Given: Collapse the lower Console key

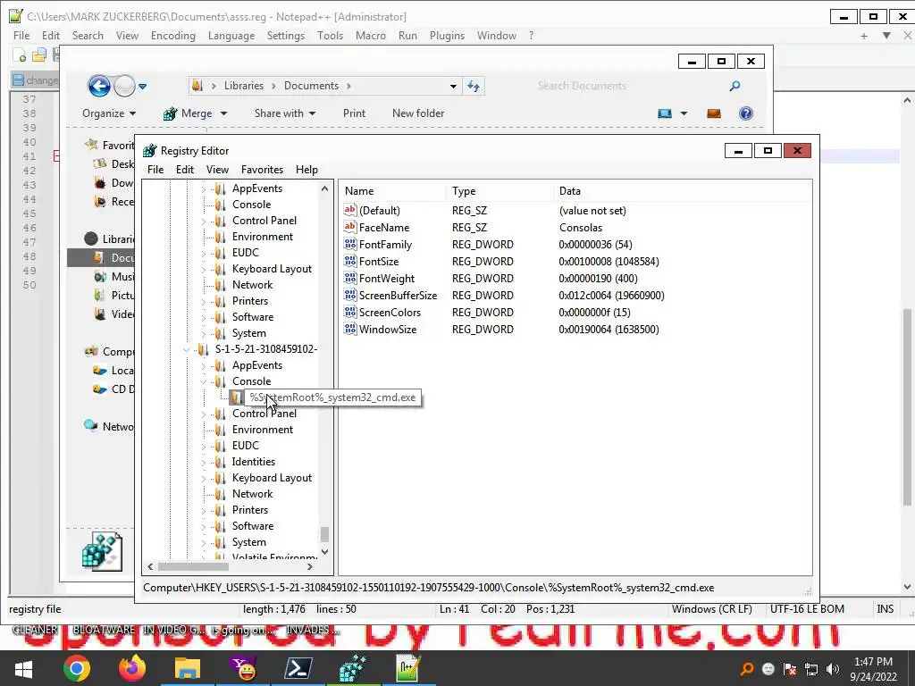Looking at the screenshot, I should [203, 381].
